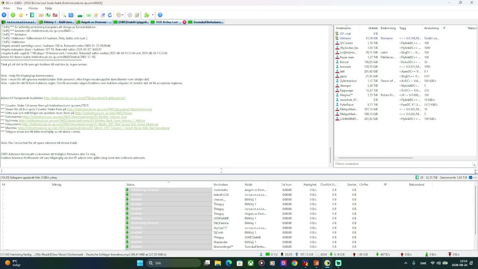Sort transfers by Användare column header
Screen dimensions: 478x269
[x=228, y=185]
